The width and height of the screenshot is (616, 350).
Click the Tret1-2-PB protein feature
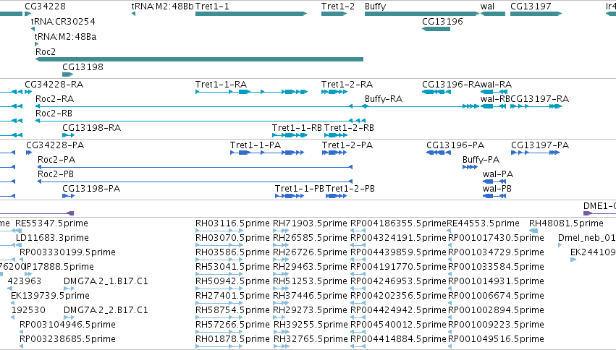pos(337,196)
